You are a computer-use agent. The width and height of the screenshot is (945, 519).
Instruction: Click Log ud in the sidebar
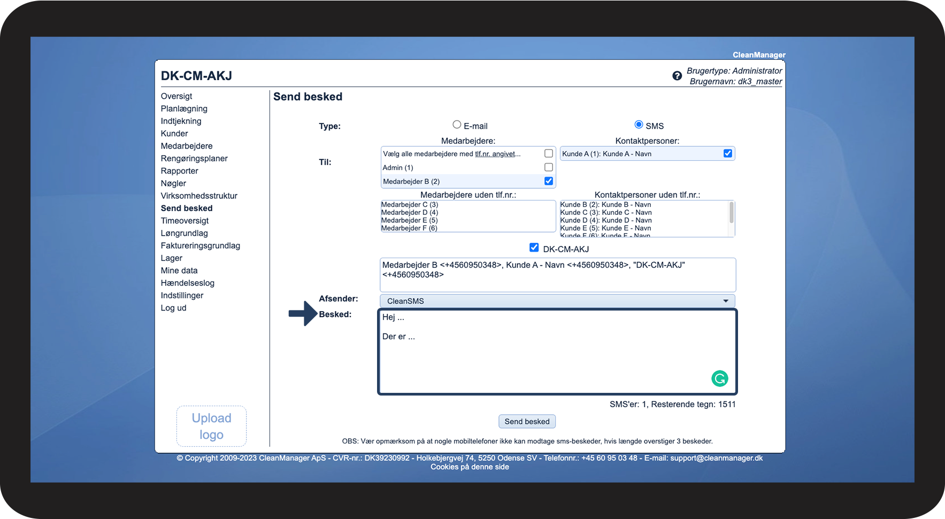click(173, 308)
